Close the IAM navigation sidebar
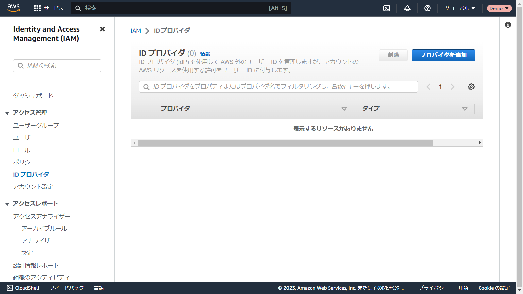The width and height of the screenshot is (523, 294). (x=102, y=29)
